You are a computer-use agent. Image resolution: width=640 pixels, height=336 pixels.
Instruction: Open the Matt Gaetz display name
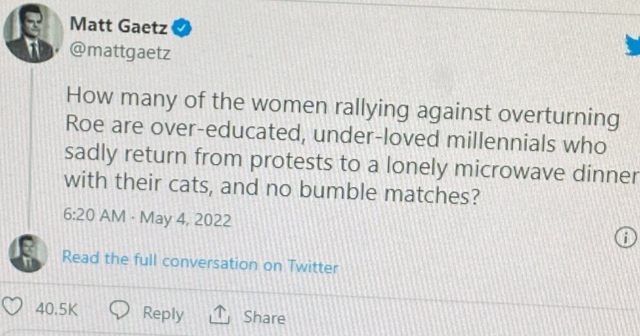[119, 26]
